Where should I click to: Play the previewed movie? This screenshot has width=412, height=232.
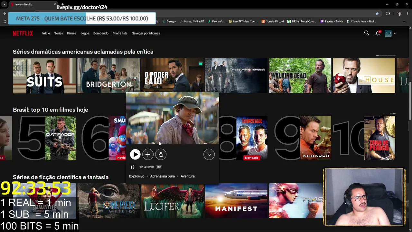tap(135, 155)
